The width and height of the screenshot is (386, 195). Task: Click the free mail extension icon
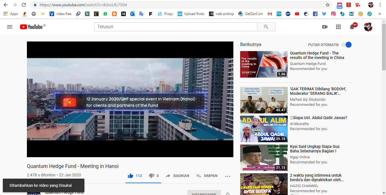pyautogui.click(x=339, y=5)
